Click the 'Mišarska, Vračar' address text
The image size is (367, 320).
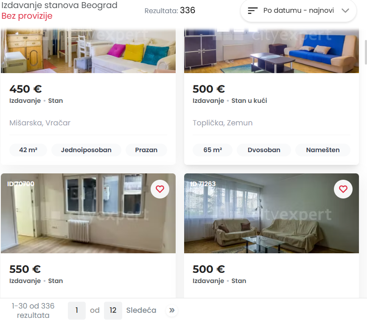(x=40, y=123)
